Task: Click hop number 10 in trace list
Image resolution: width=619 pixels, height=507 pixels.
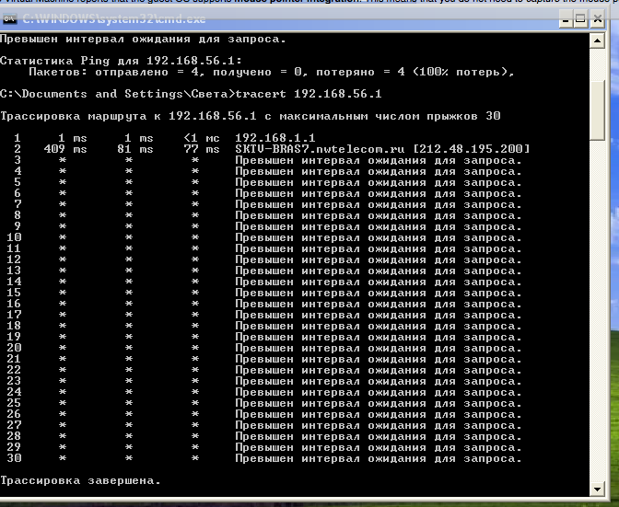Action: pos(14,237)
